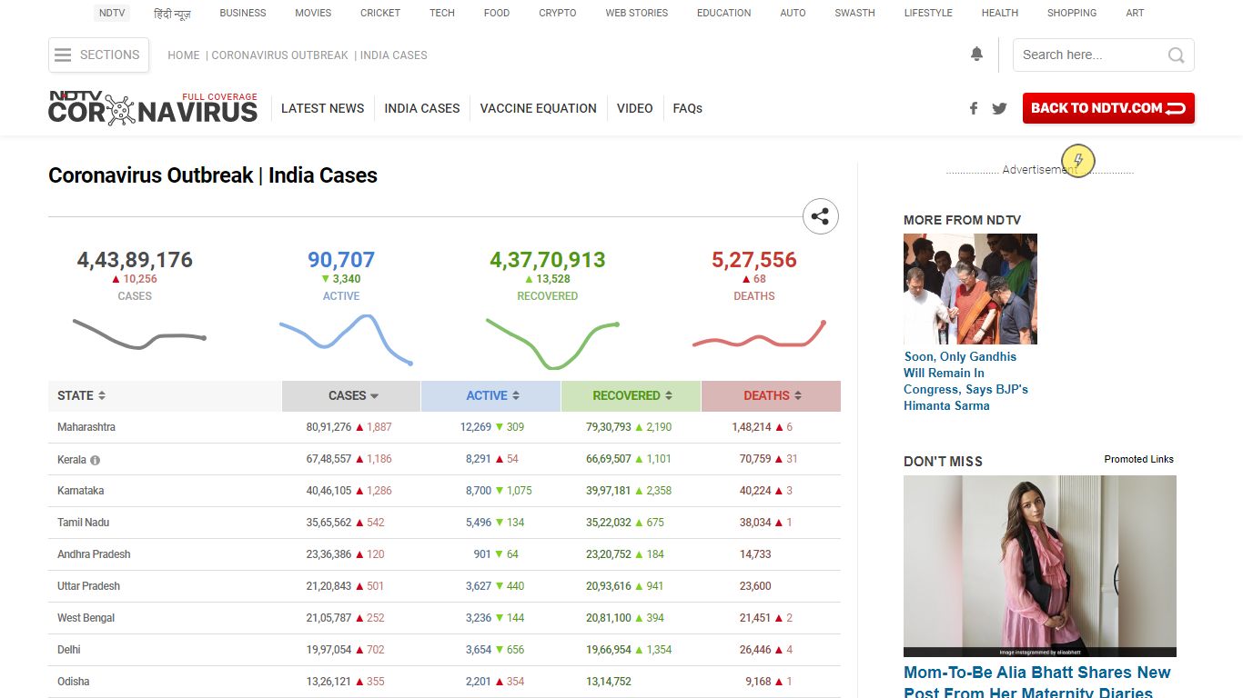Go to Crypto in top menu

(x=558, y=13)
